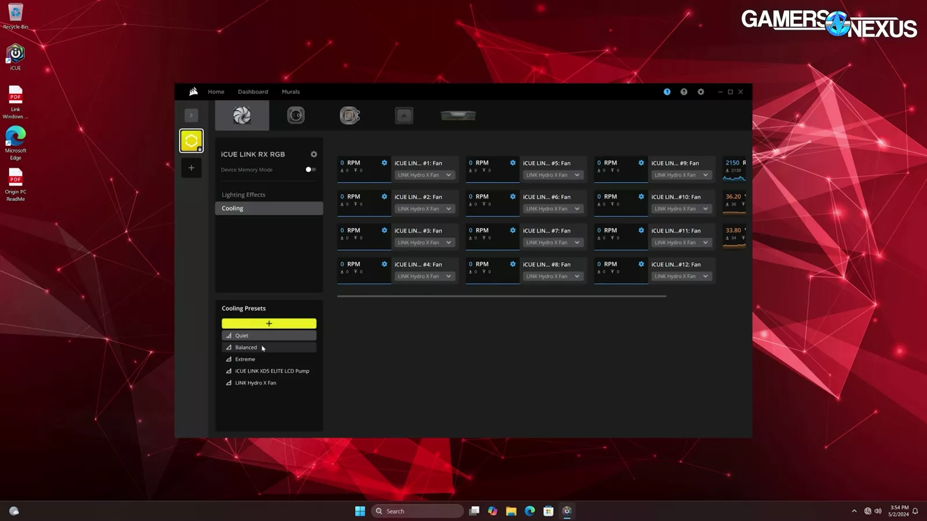
Task: Open fan #6 preset dropdown
Action: point(553,209)
